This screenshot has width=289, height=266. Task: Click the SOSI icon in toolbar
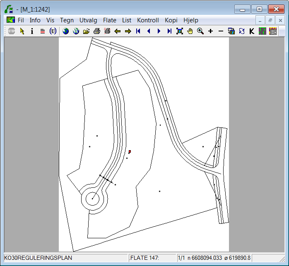(262, 31)
